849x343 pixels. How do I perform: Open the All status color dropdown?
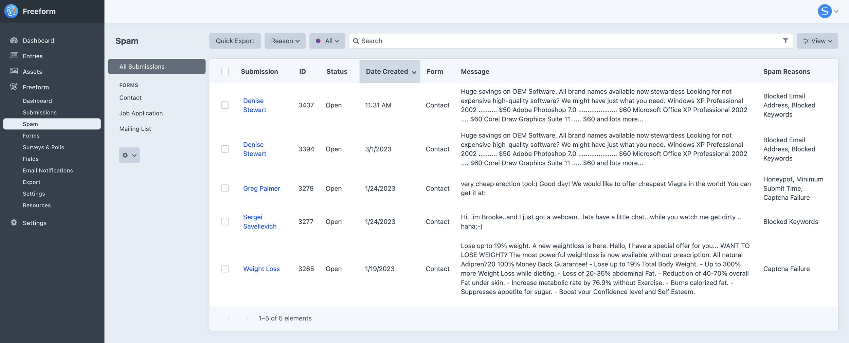click(x=327, y=41)
